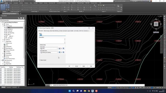Click Help button in Point Group Properties

click(x=91, y=66)
